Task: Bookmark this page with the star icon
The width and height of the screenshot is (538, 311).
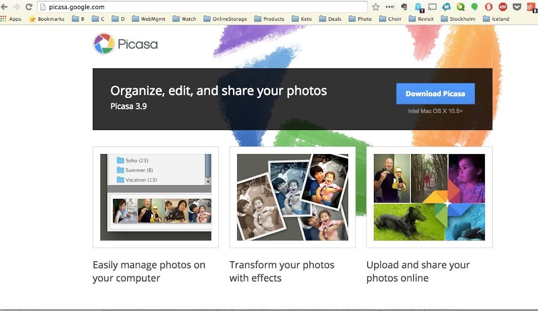Action: (376, 7)
